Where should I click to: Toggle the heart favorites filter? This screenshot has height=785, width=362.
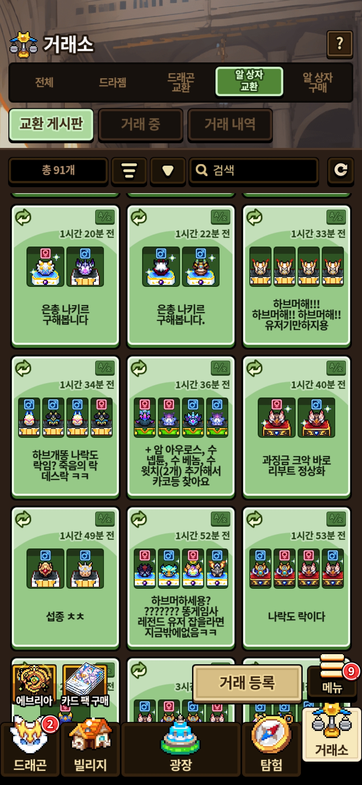tap(168, 170)
